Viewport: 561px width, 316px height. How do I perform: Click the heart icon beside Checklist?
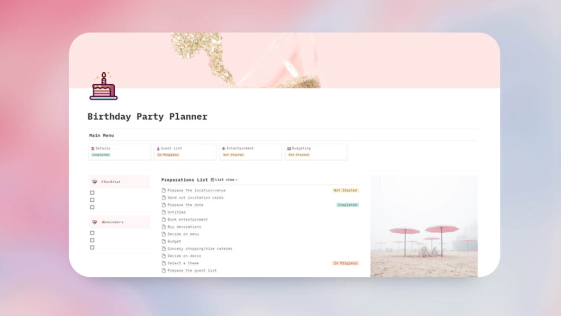95,182
